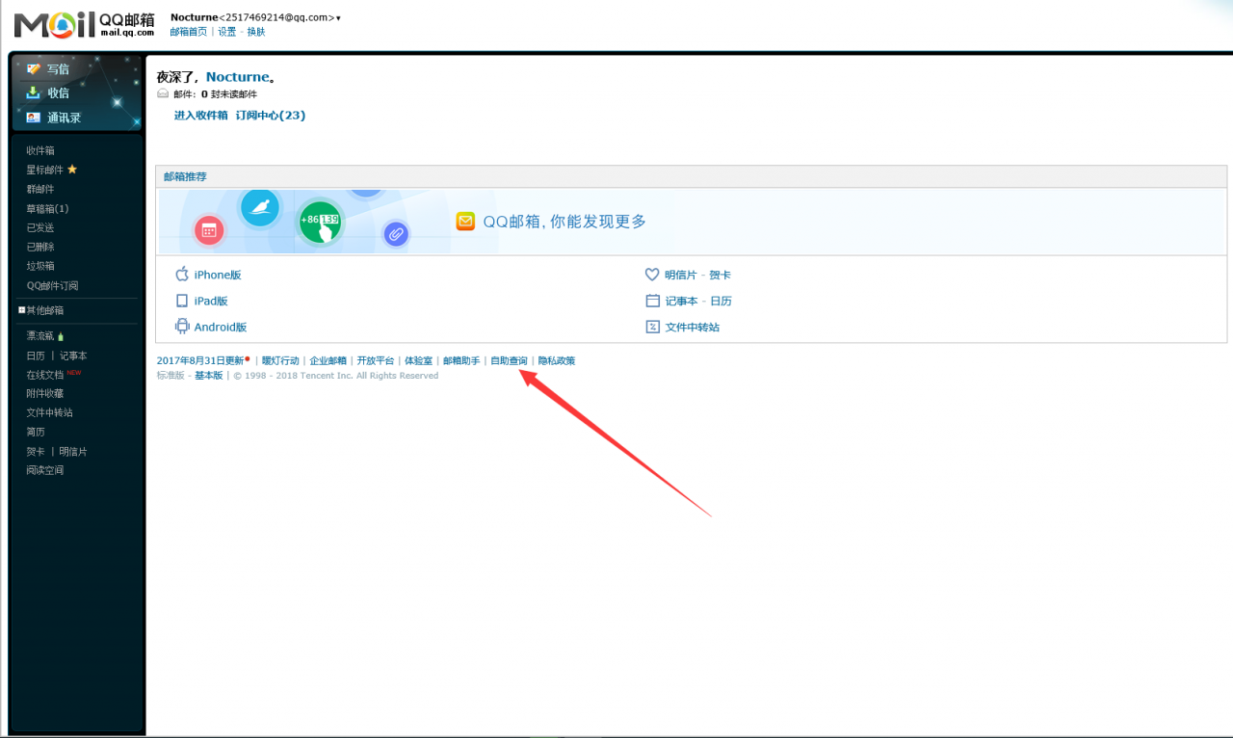
Task: Open 在线文档 in sidebar
Action: click(45, 375)
